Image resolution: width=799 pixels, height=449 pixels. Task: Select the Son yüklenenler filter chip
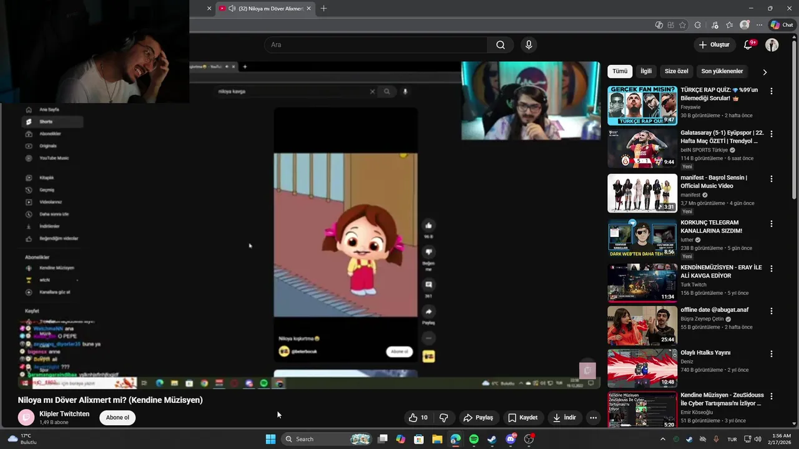pyautogui.click(x=722, y=71)
